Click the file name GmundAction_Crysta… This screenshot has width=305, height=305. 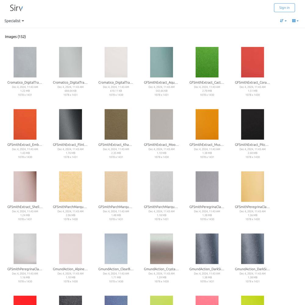[x=161, y=269]
